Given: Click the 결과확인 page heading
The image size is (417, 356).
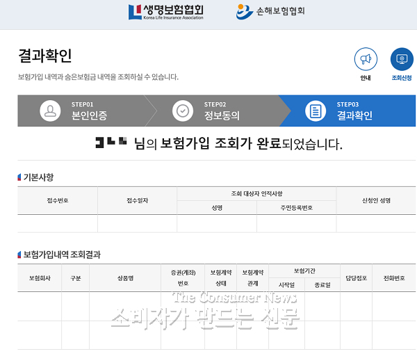Looking at the screenshot, I should pyautogui.click(x=45, y=56).
